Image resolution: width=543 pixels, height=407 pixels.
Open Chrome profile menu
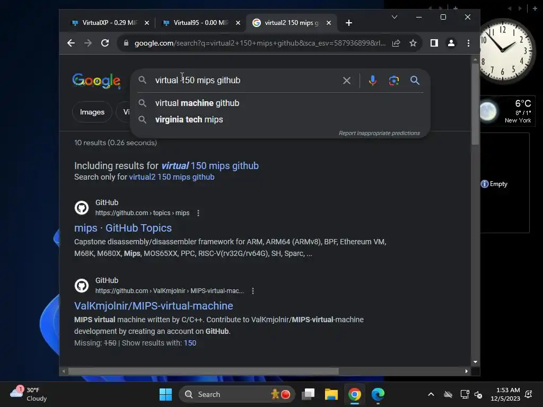click(451, 43)
